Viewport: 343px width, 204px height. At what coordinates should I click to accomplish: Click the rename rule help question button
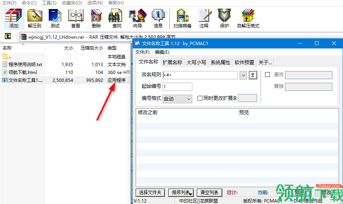253,75
